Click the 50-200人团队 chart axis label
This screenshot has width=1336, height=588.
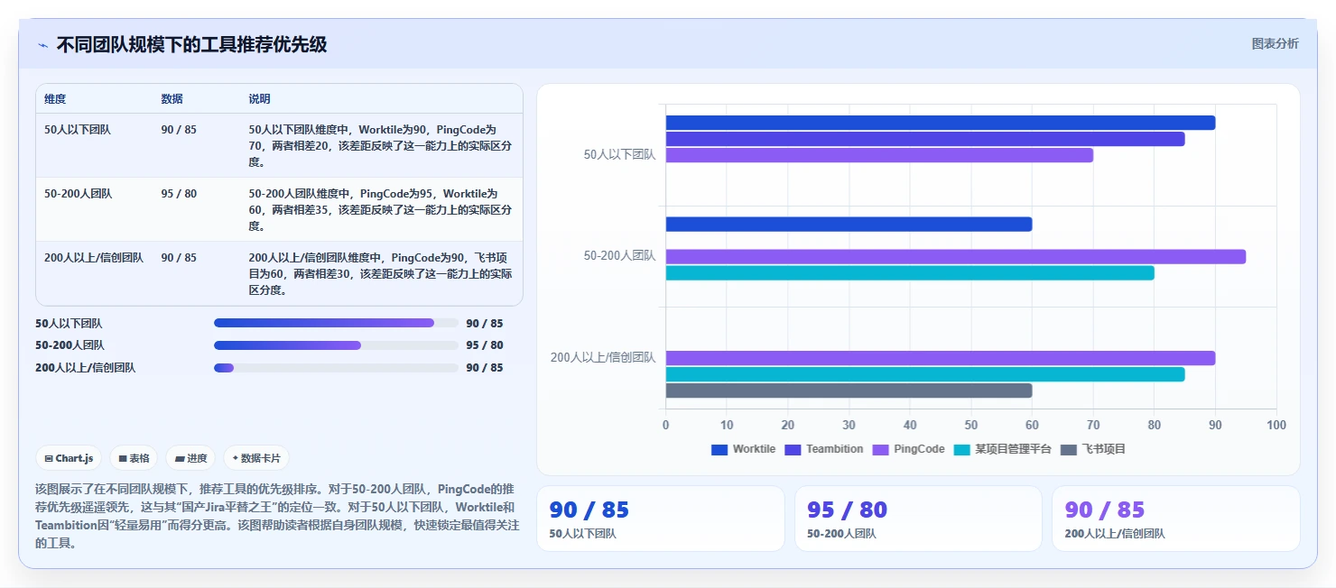click(619, 256)
